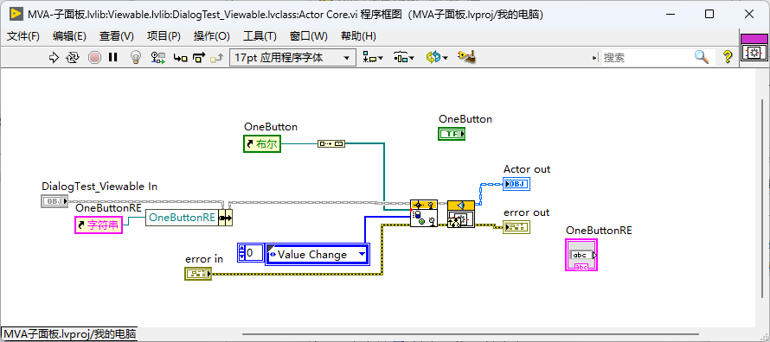Select error out cluster terminal
Viewport: 770px width, 342px height.
click(x=517, y=227)
